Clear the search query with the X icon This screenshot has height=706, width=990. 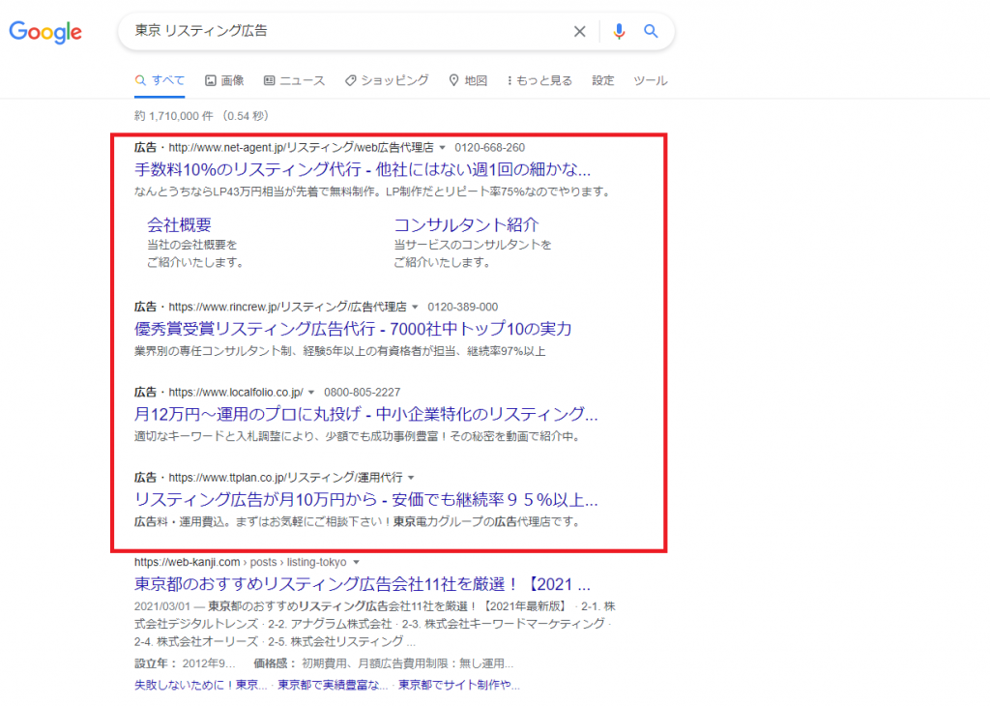pyautogui.click(x=579, y=31)
